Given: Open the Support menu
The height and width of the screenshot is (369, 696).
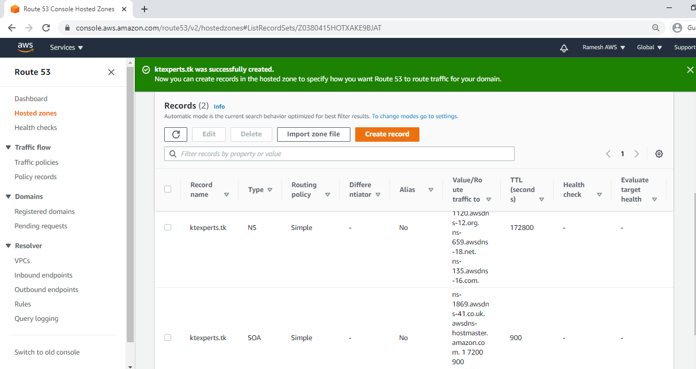Looking at the screenshot, I should 685,48.
